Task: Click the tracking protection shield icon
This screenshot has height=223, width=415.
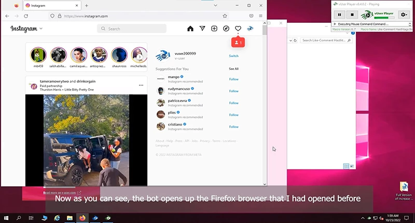Action: tap(52, 16)
